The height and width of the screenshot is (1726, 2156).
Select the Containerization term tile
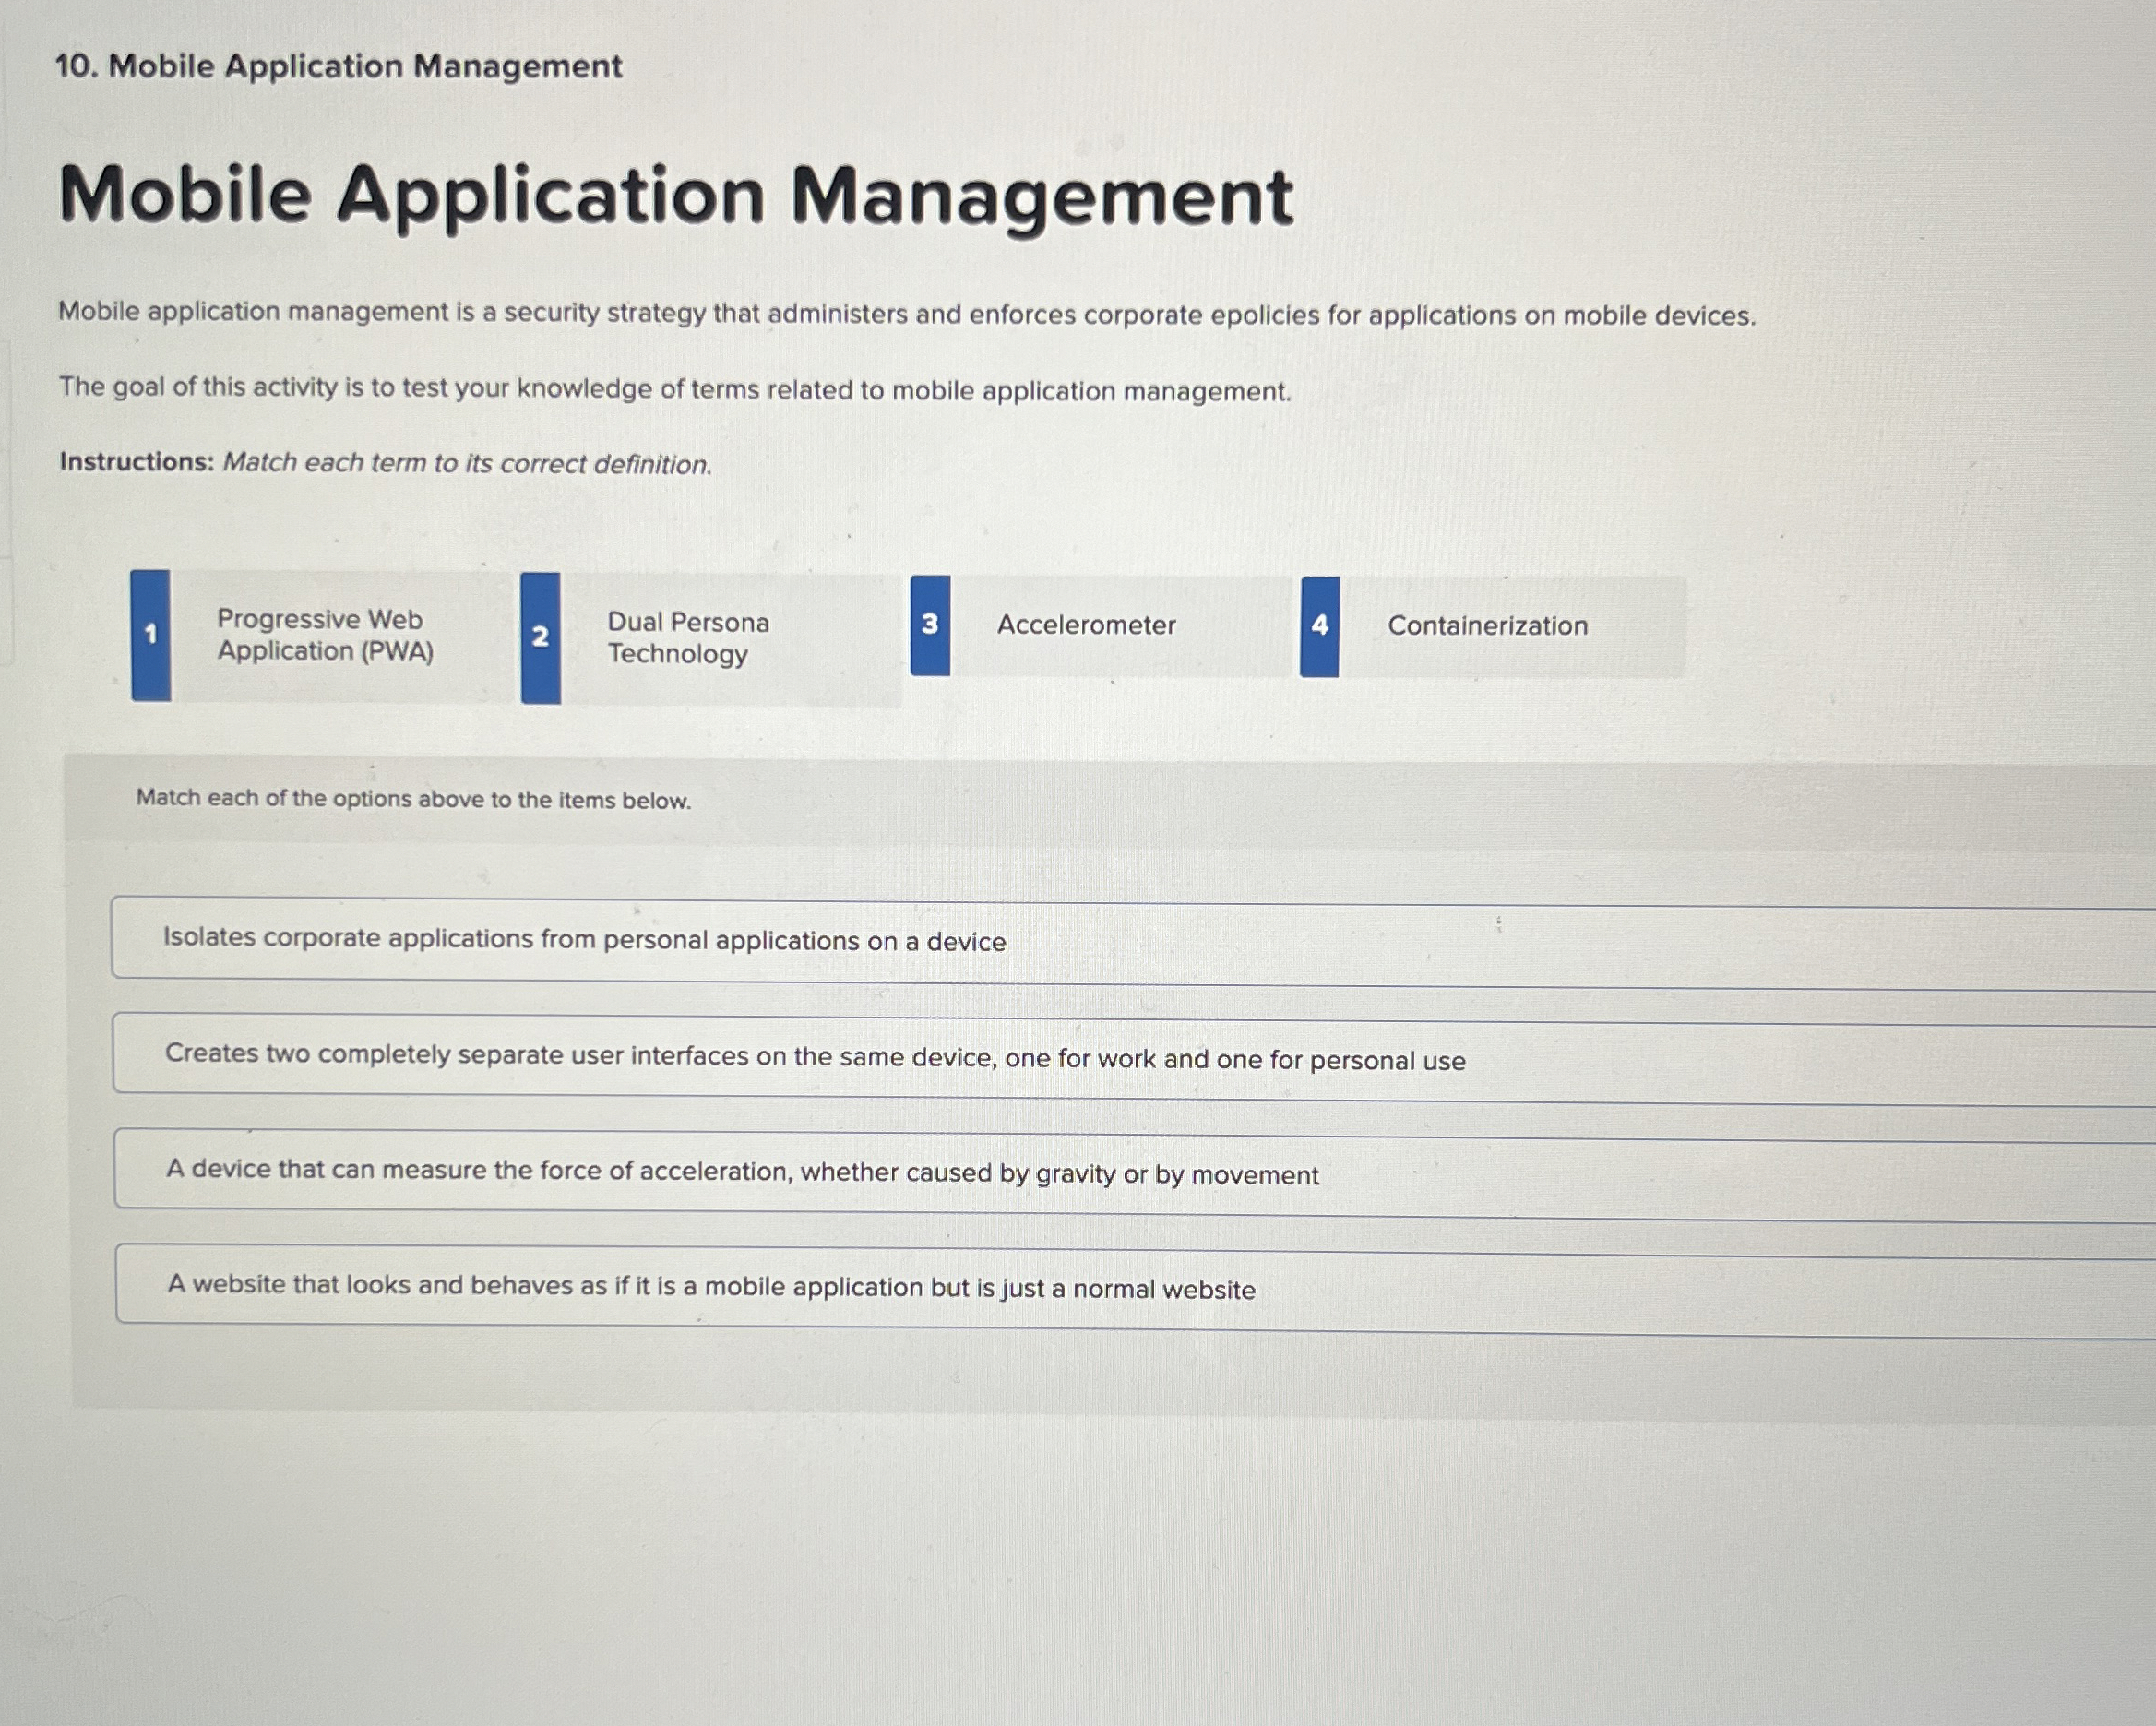(x=1490, y=625)
